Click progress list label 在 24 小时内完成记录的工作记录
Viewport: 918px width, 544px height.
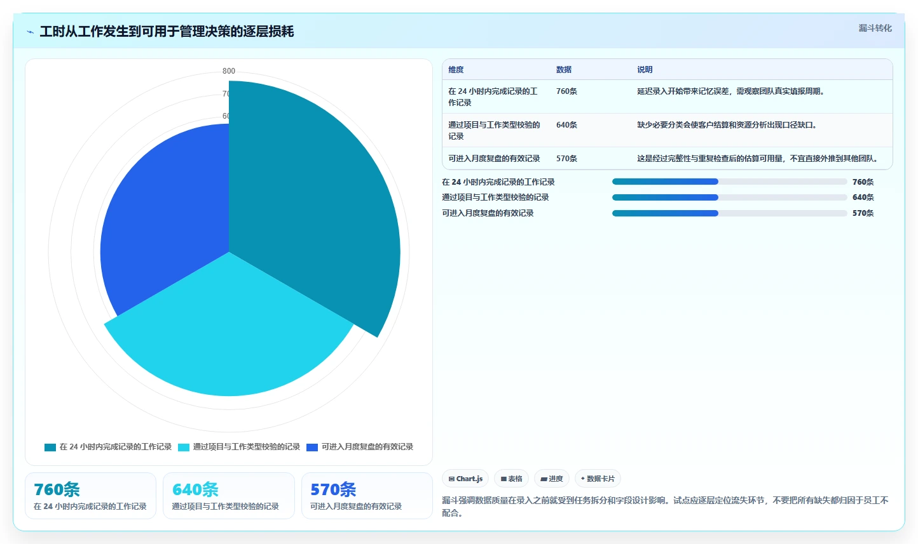(x=498, y=182)
